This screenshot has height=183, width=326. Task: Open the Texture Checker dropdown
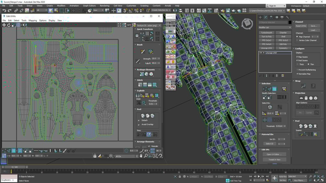pyautogui.click(x=149, y=25)
